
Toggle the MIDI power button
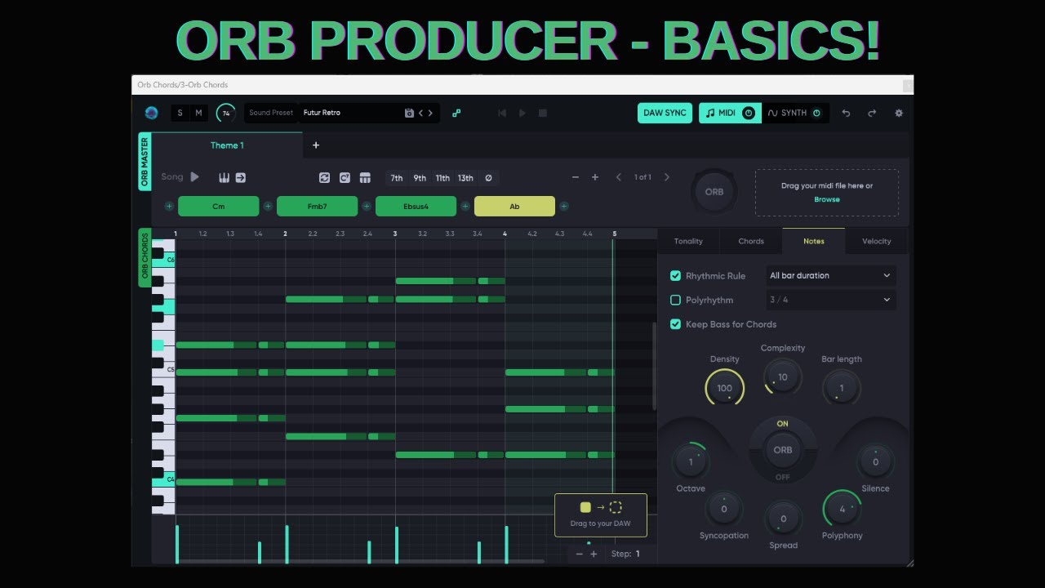point(749,113)
